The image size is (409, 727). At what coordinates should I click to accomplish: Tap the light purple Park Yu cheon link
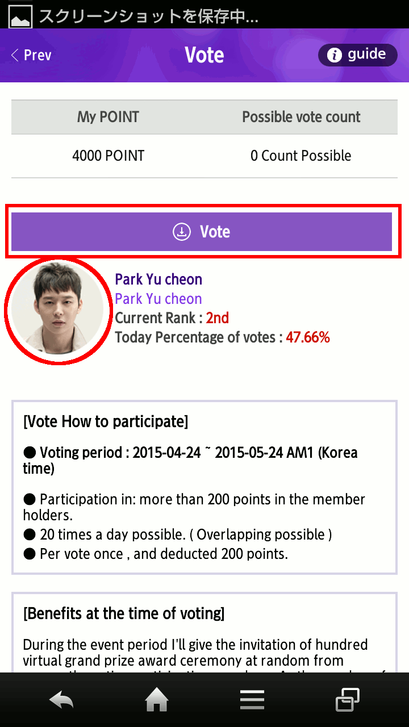point(158,299)
